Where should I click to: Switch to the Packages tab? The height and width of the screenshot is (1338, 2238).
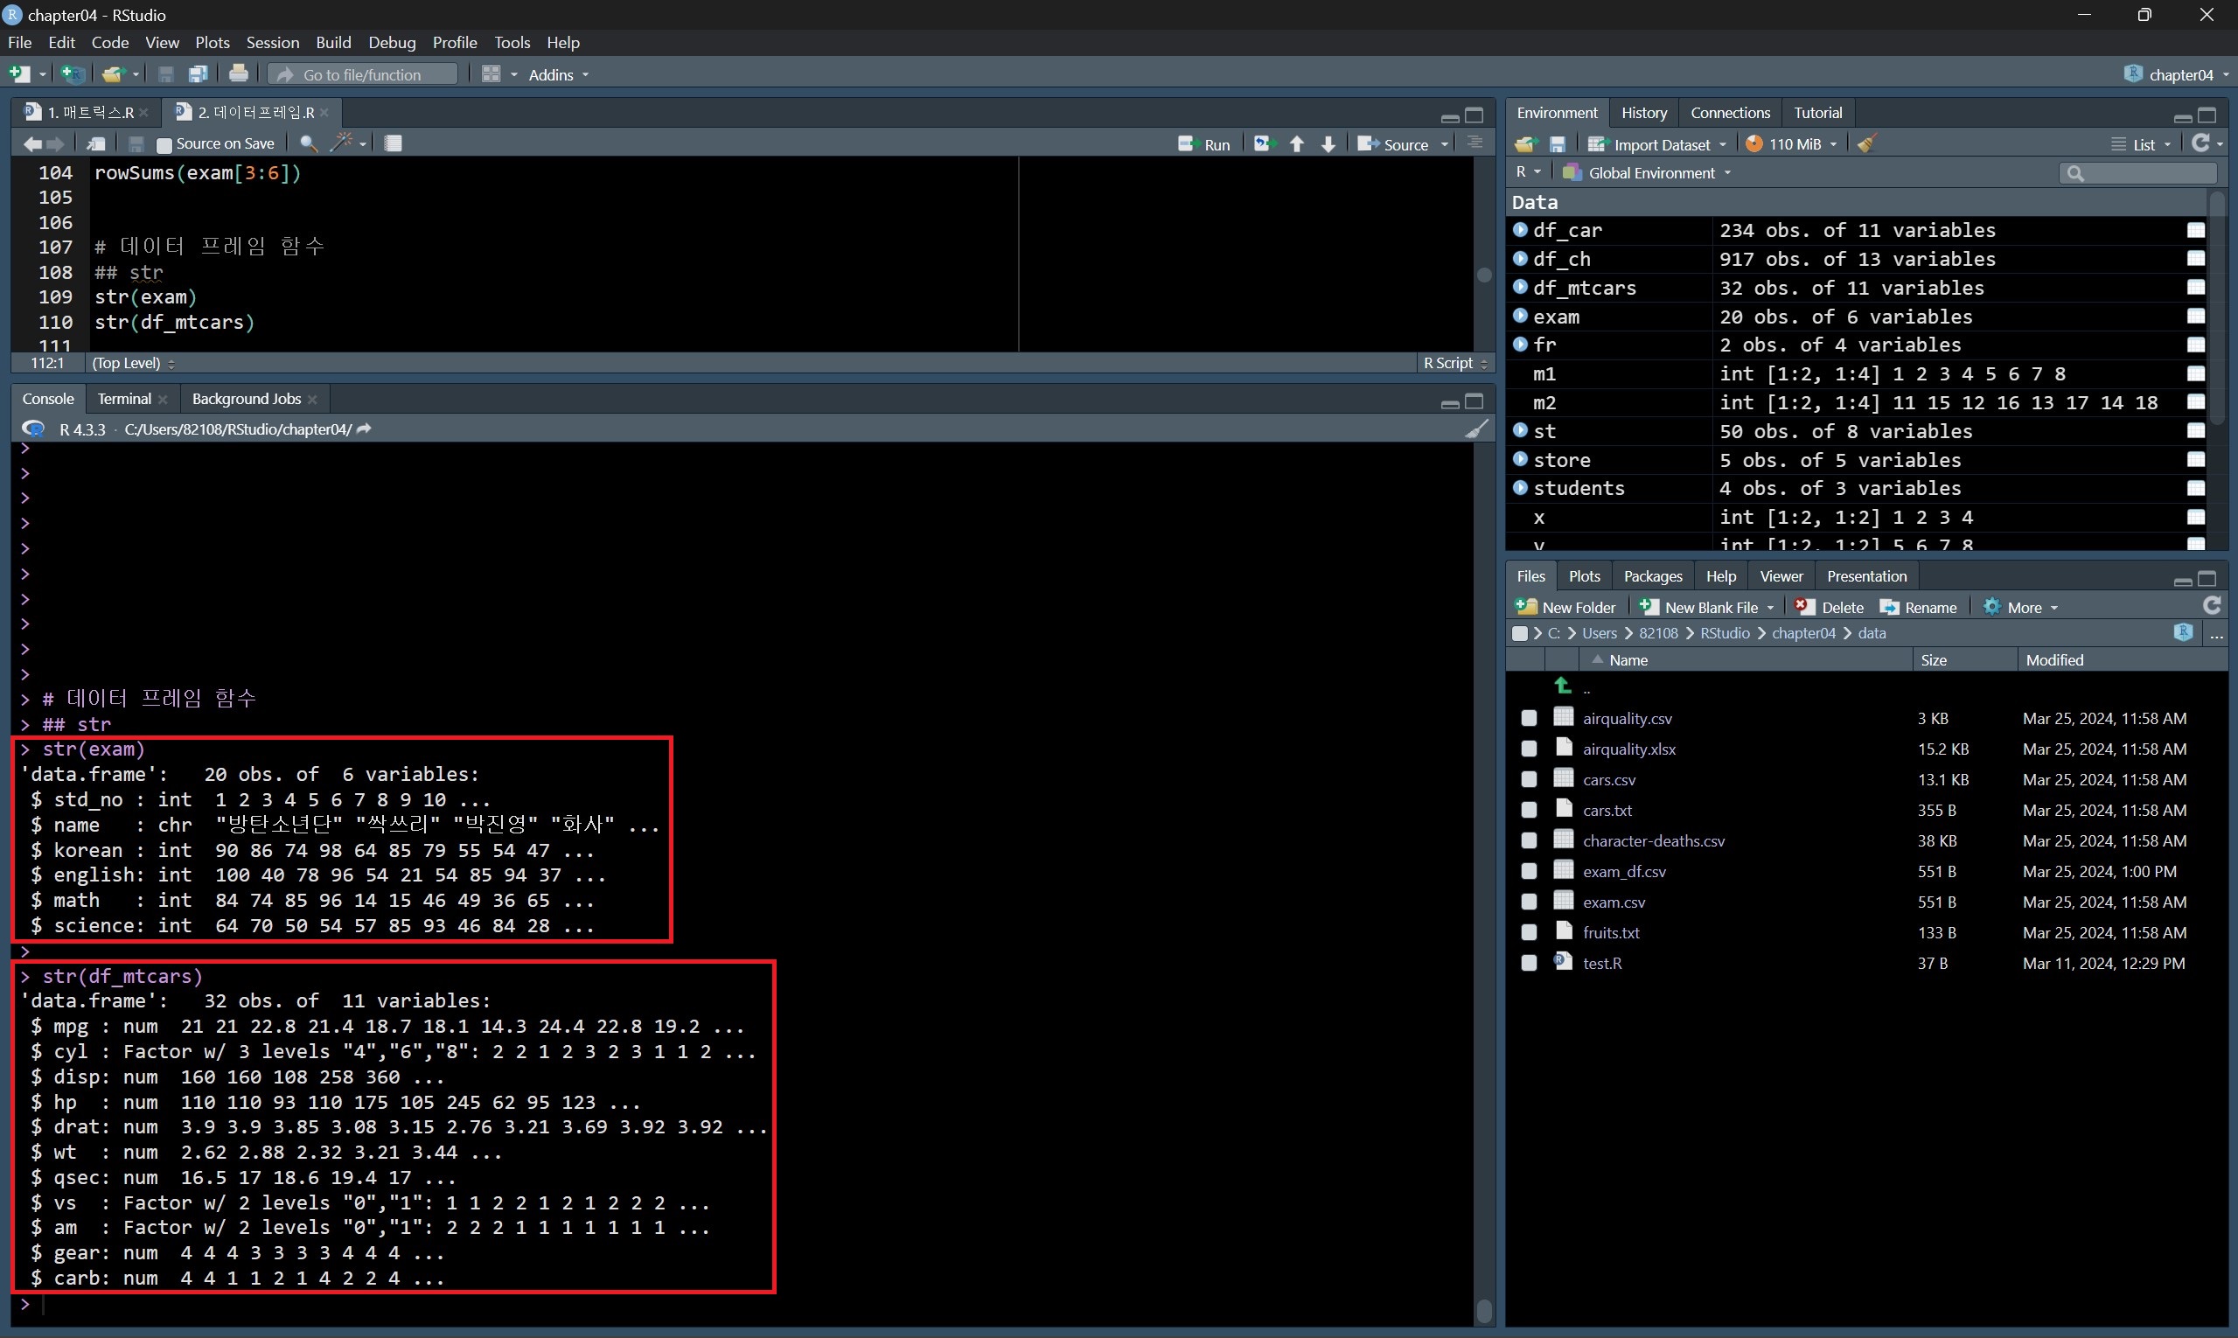point(1652,576)
